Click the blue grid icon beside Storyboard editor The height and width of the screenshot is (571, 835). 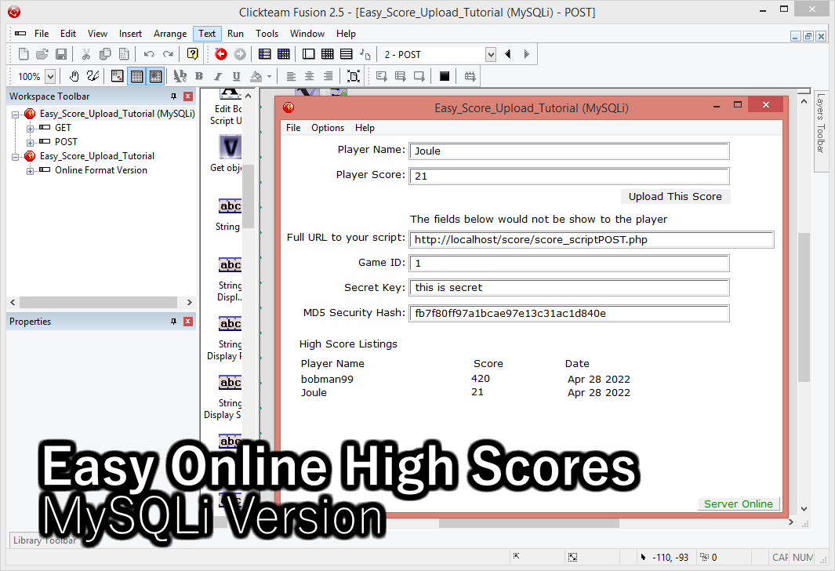coord(284,54)
